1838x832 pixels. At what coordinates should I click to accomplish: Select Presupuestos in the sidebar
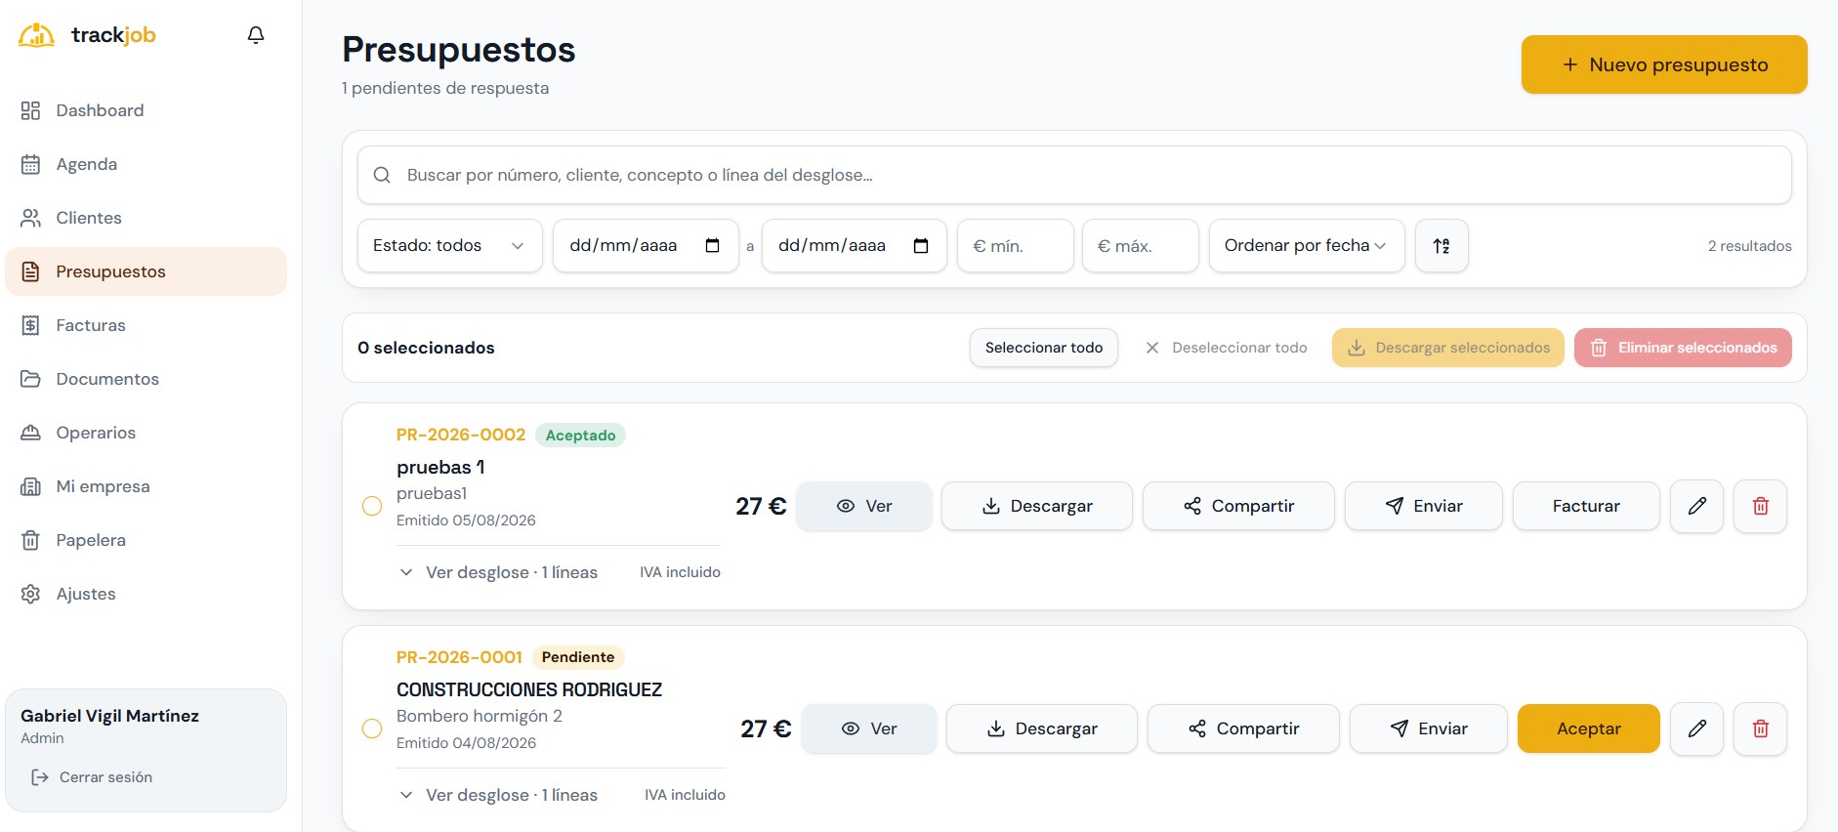coord(146,271)
